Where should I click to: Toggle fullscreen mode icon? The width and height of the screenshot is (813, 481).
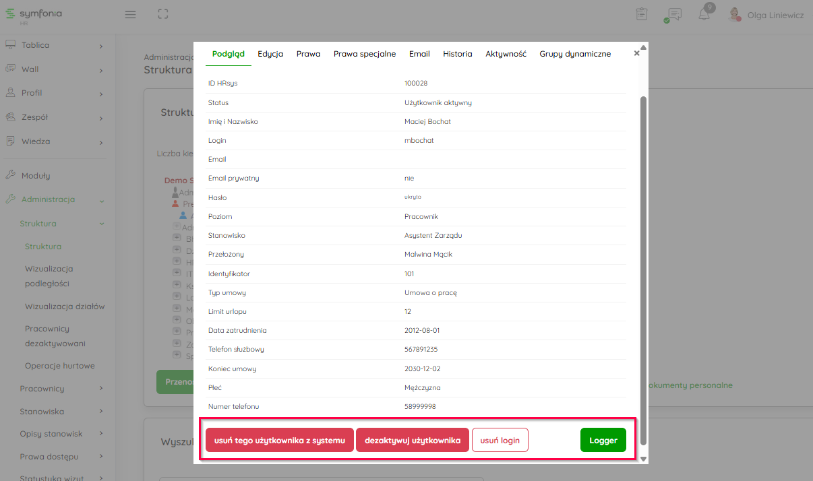coord(162,14)
